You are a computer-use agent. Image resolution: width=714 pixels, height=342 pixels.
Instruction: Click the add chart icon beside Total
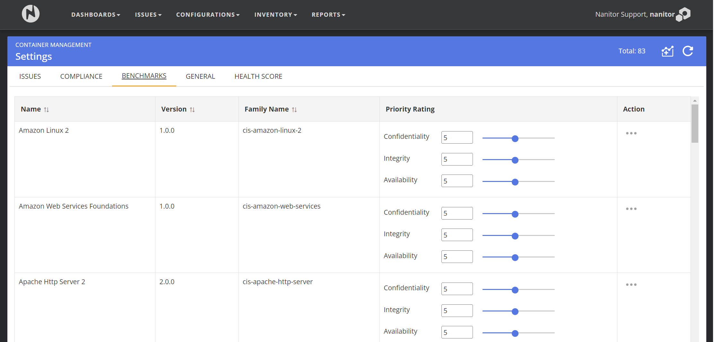(x=667, y=51)
